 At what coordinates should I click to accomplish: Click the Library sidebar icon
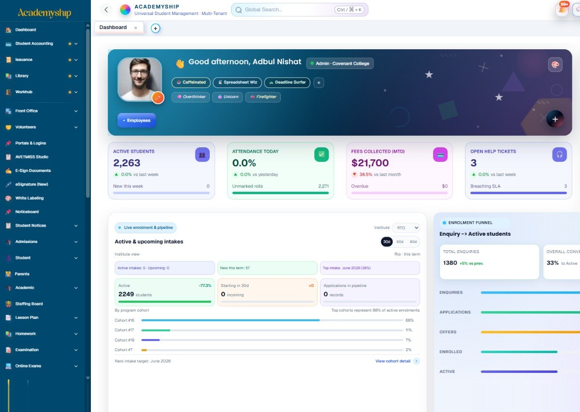pos(8,76)
